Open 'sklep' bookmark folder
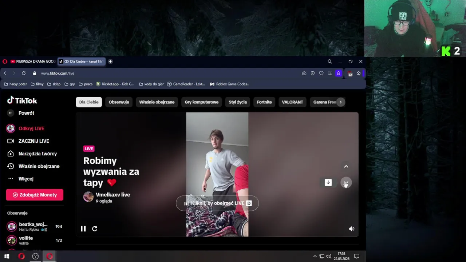The image size is (466, 262). tap(54, 84)
